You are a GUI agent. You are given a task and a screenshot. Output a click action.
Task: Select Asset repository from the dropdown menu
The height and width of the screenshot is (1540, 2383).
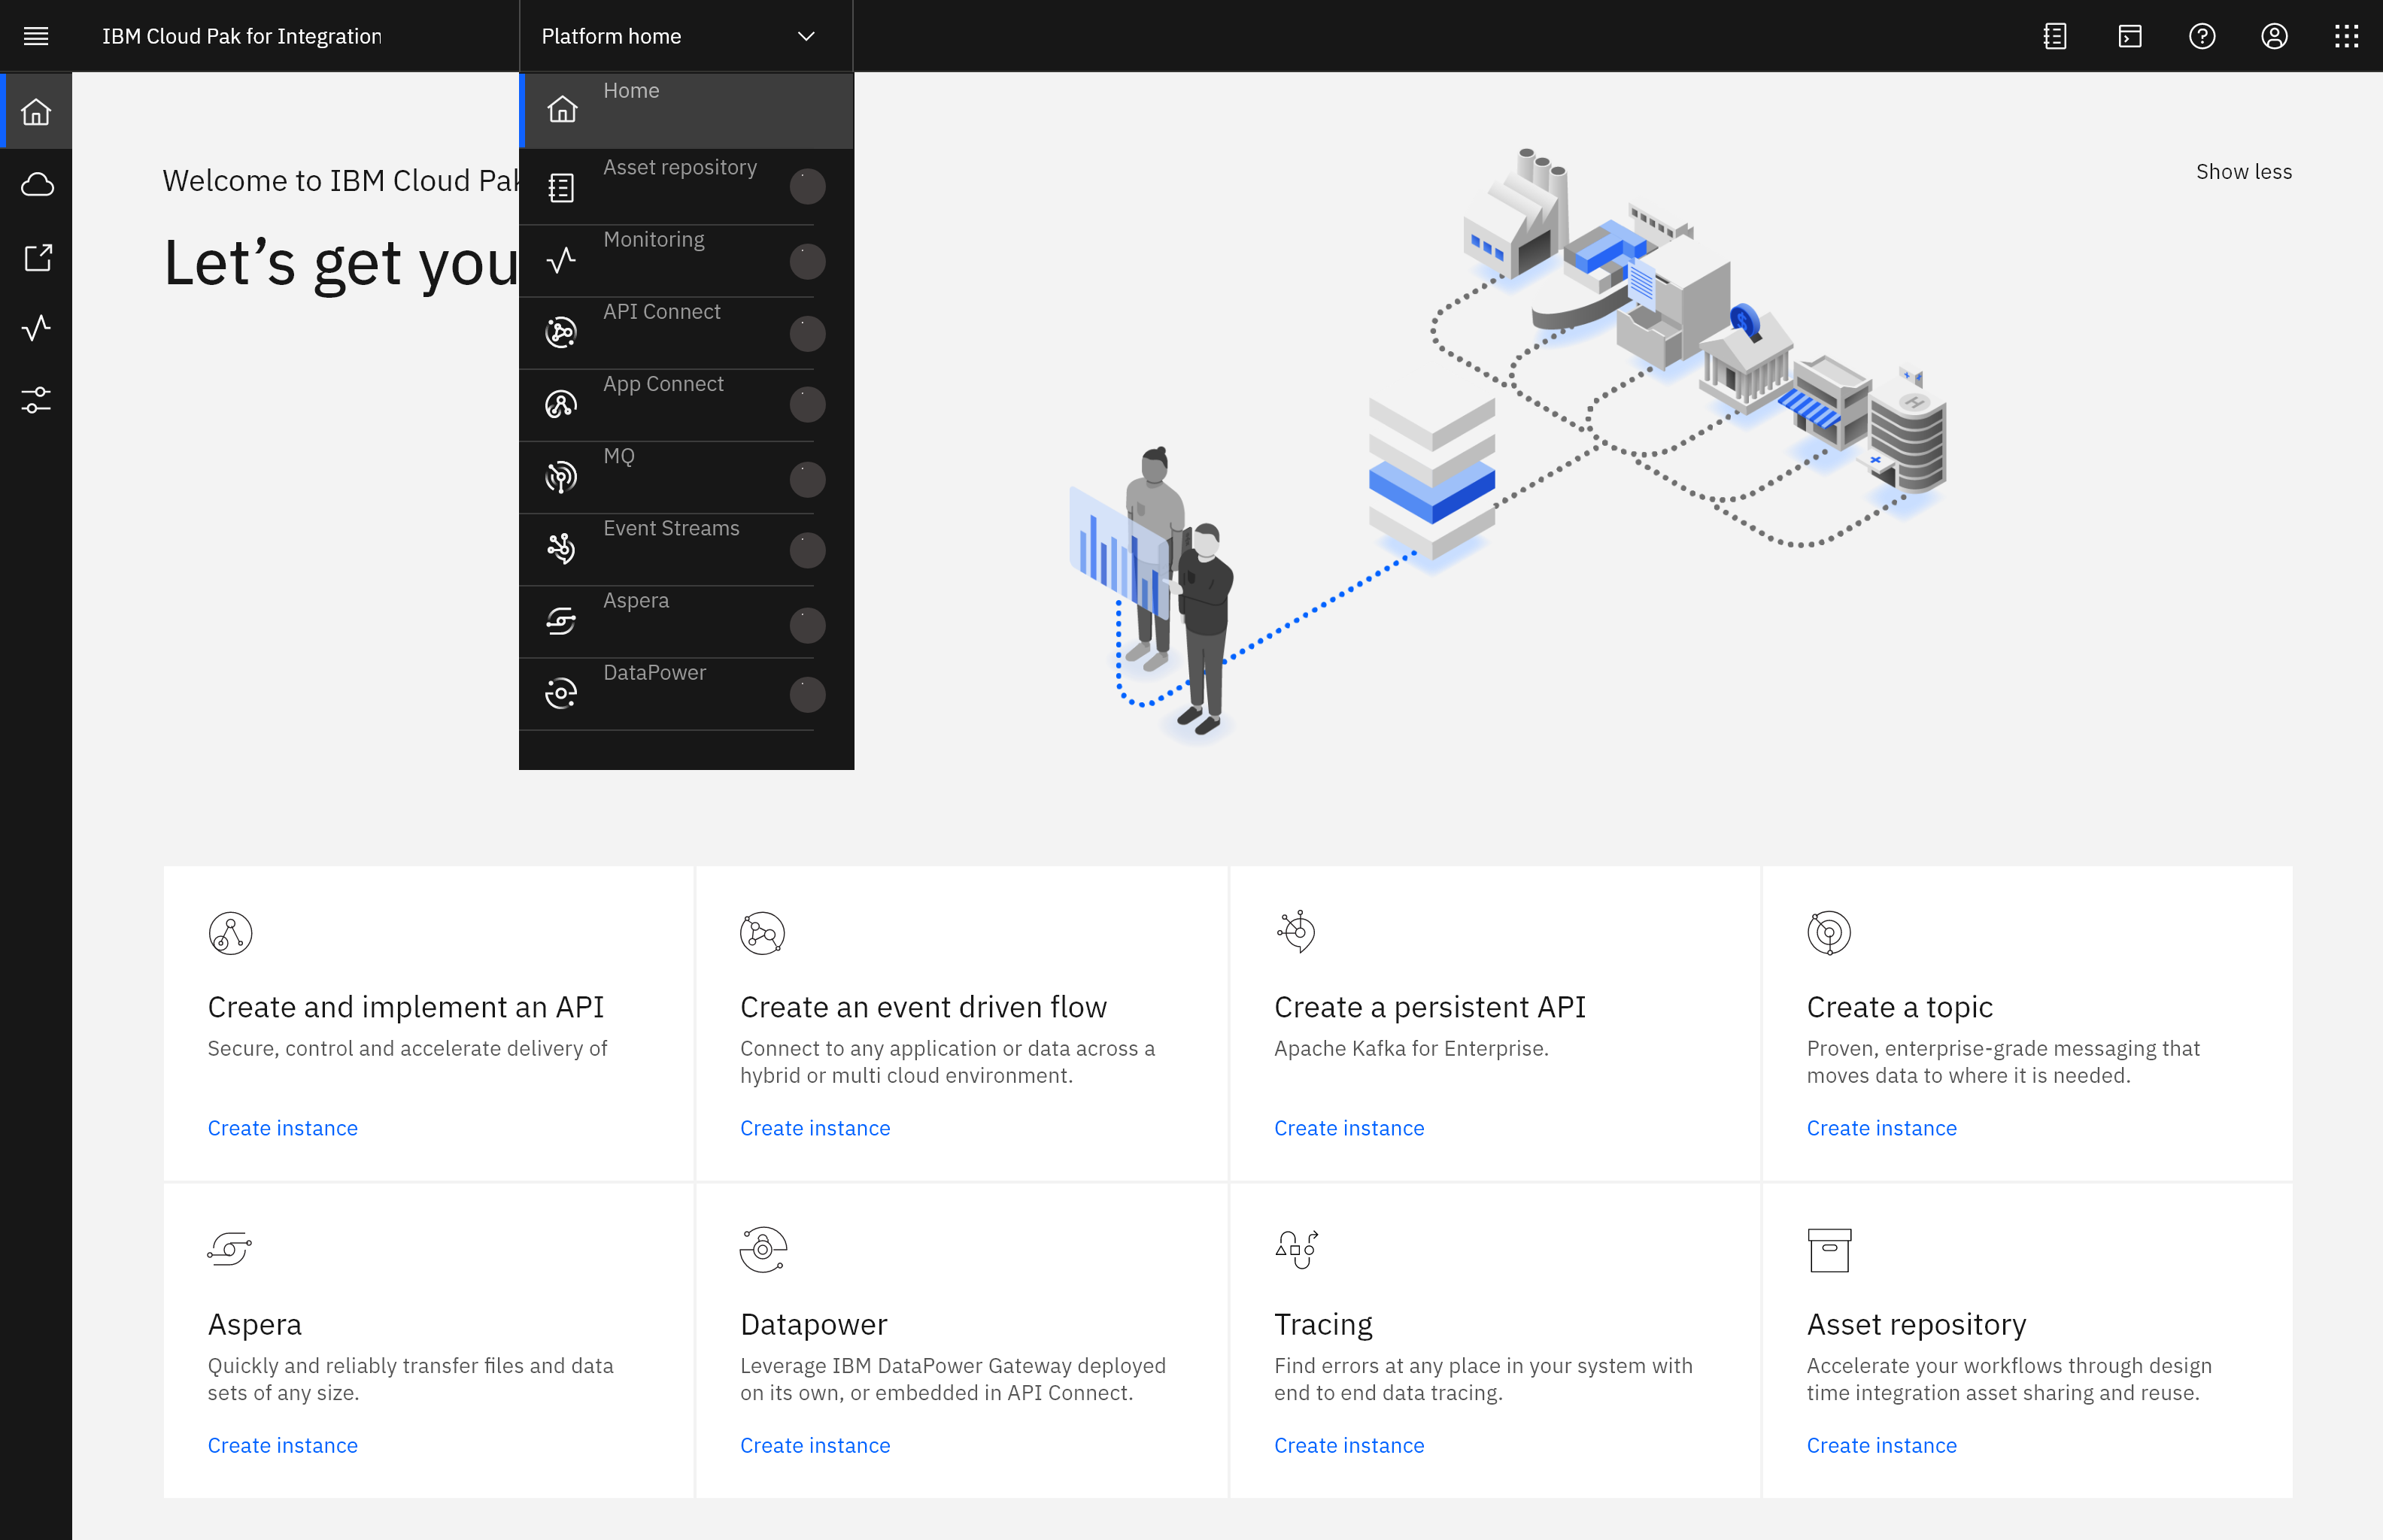click(x=686, y=186)
